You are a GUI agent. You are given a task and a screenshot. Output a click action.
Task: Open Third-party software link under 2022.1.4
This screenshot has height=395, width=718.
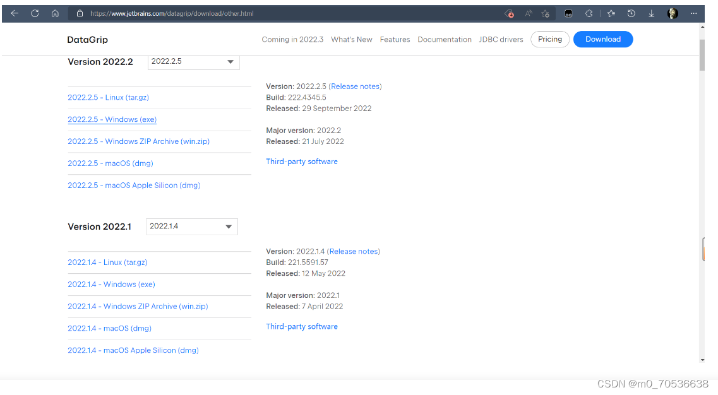pyautogui.click(x=302, y=326)
